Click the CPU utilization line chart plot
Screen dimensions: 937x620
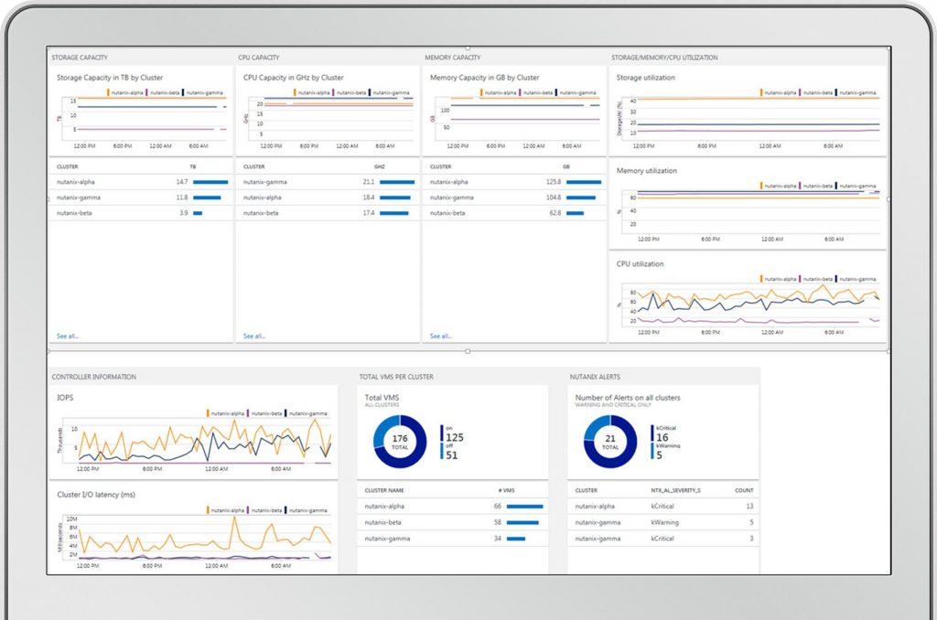click(759, 305)
